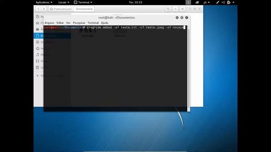The image size is (271, 152).
Task: Minimize the file manager window
Action: coord(190,9)
